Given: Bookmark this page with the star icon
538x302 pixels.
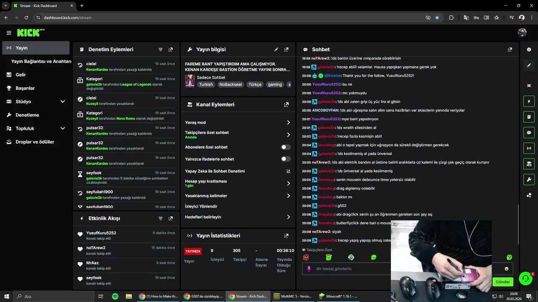Looking at the screenshot, I should [437, 18].
